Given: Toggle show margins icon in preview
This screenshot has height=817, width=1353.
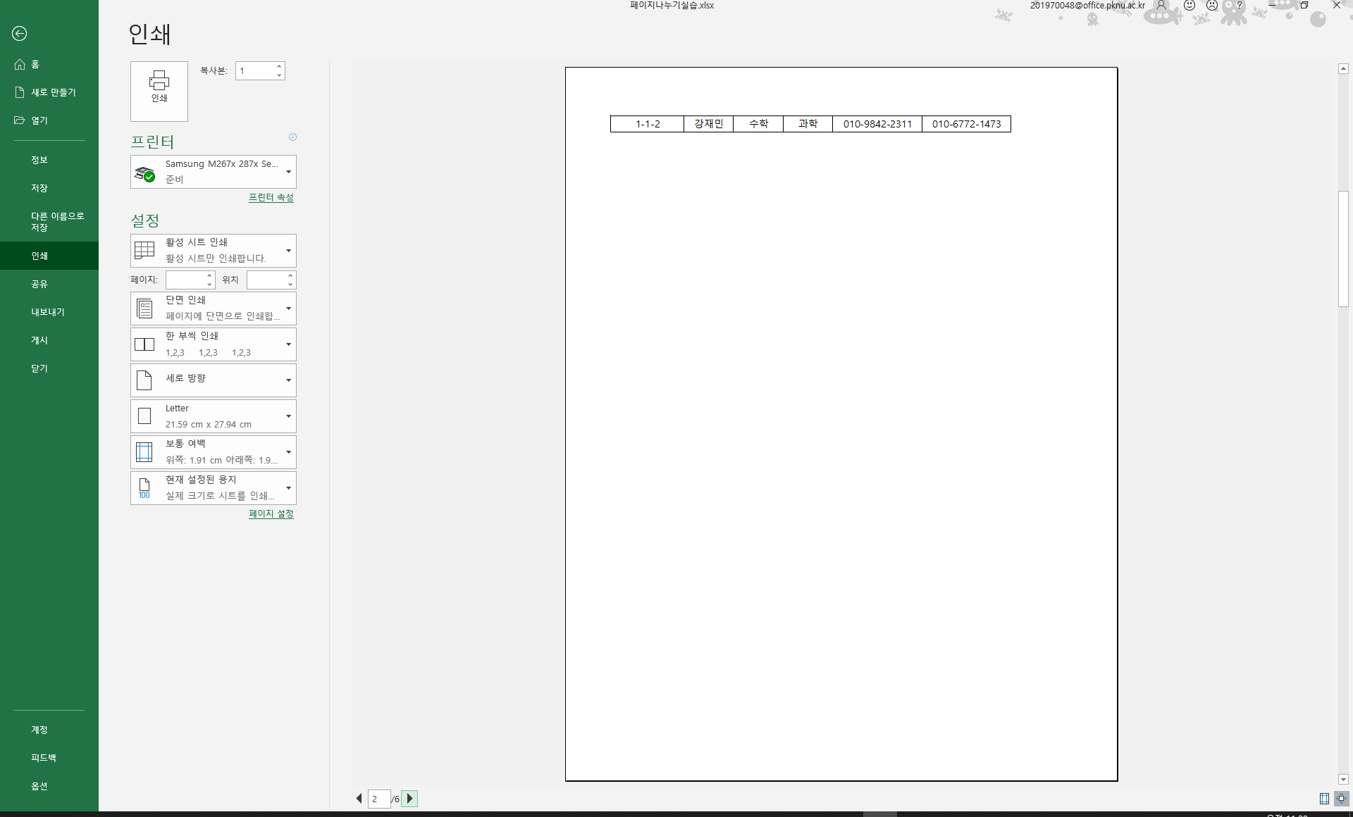Looking at the screenshot, I should (x=1324, y=799).
